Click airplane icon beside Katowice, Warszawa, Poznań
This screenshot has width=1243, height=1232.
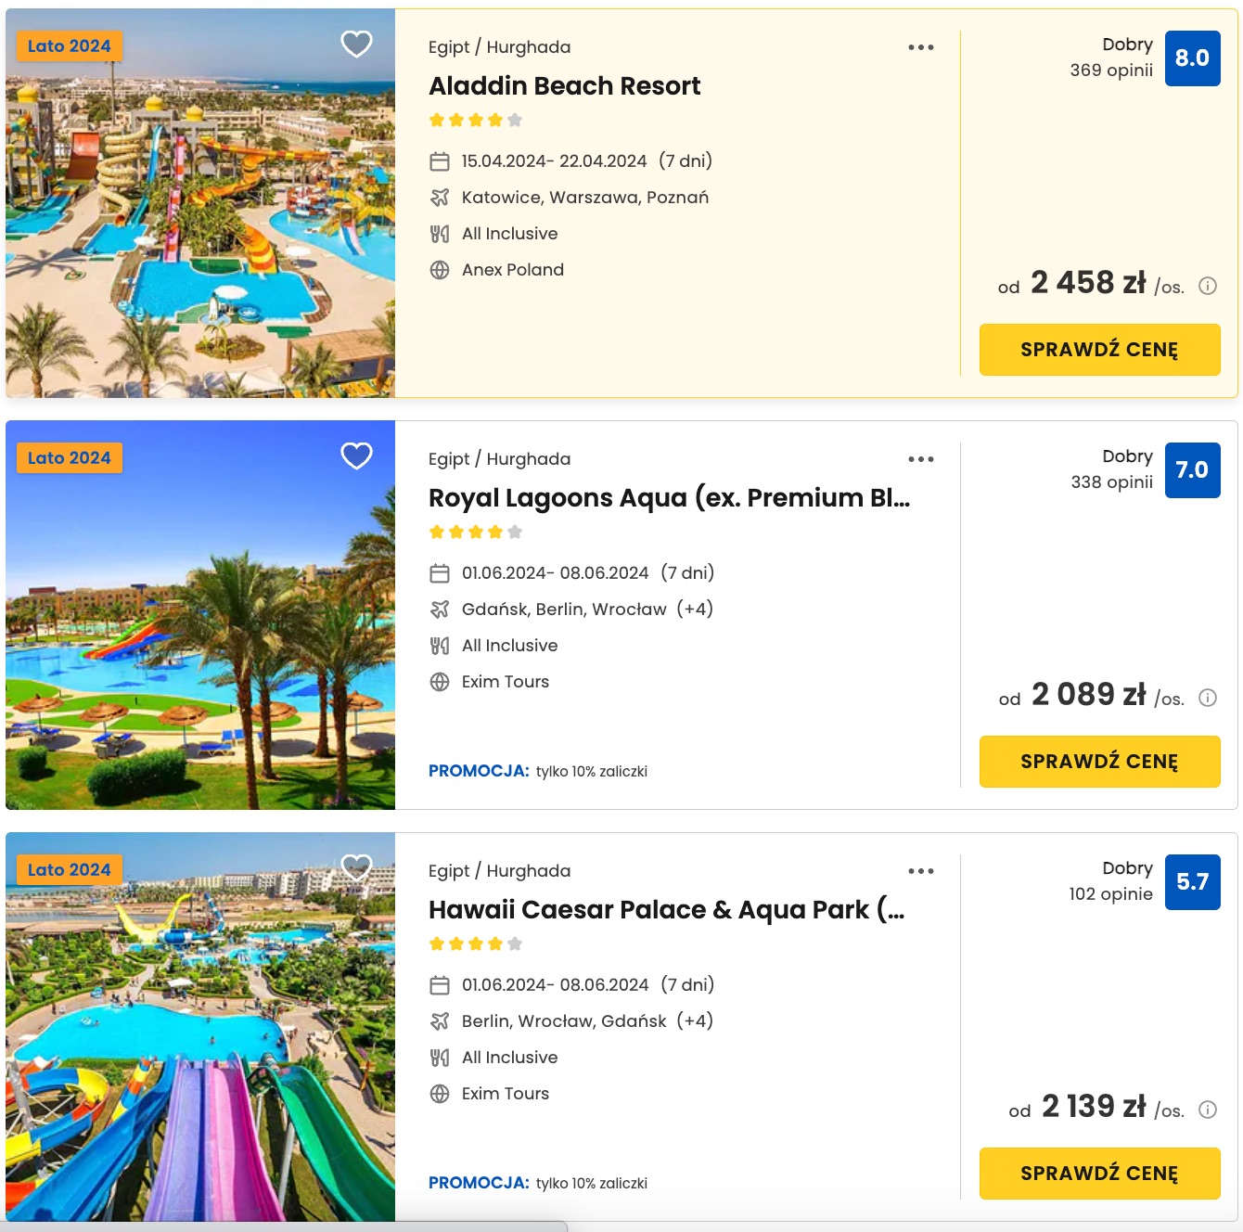click(440, 198)
